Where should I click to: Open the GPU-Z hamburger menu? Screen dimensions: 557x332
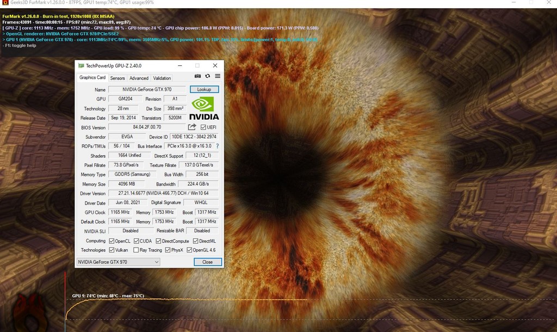click(x=217, y=76)
